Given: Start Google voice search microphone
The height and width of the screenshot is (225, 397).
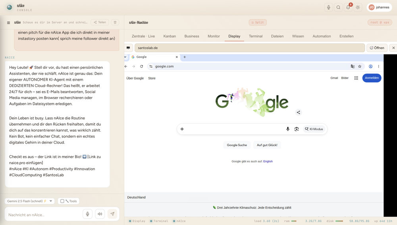Looking at the screenshot, I should [x=287, y=129].
